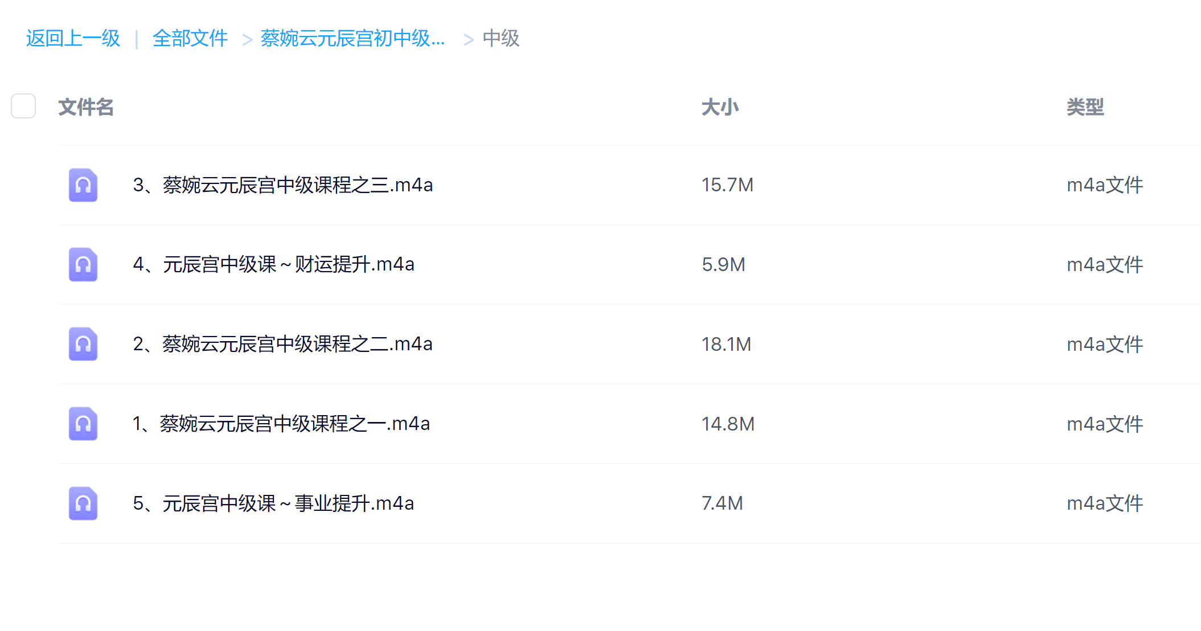Image resolution: width=1201 pixels, height=631 pixels.
Task: Click m4a文件 type of 7.4M file
Action: [x=1105, y=503]
